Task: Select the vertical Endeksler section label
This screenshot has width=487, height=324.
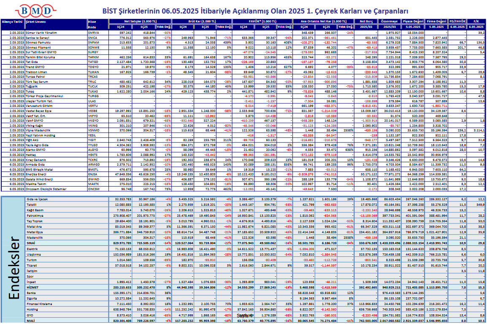Action: pyautogui.click(x=13, y=269)
